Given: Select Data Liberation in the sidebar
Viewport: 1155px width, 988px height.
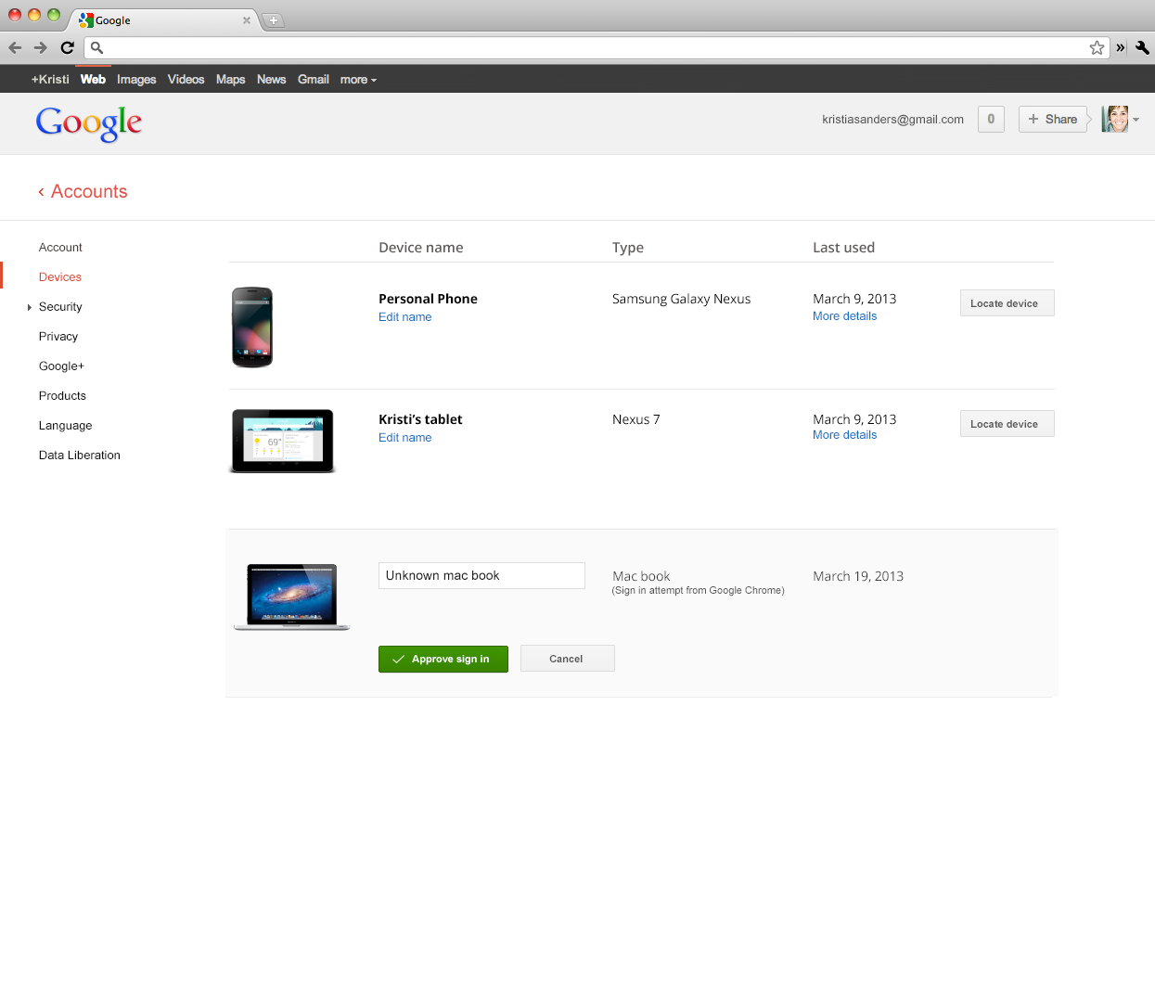Looking at the screenshot, I should [80, 455].
